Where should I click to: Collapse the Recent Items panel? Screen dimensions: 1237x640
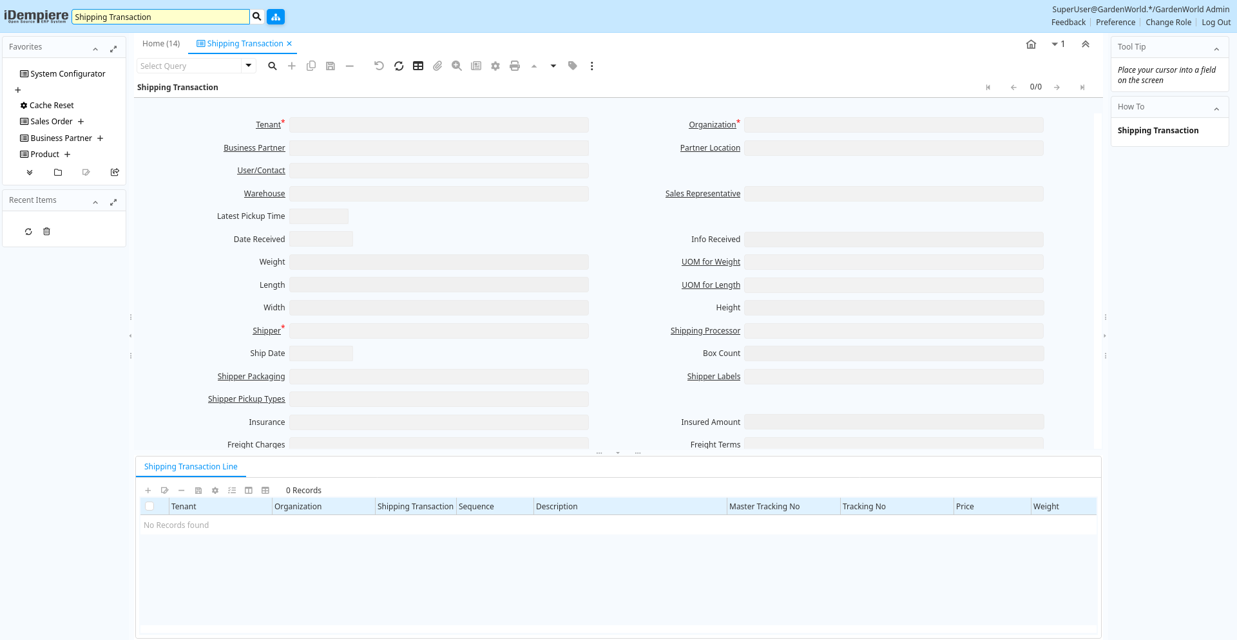95,202
